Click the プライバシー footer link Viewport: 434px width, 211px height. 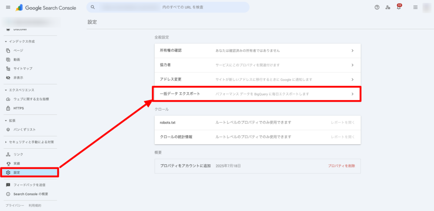(14, 205)
